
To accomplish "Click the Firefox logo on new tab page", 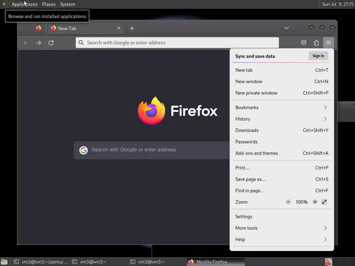I will [x=151, y=110].
